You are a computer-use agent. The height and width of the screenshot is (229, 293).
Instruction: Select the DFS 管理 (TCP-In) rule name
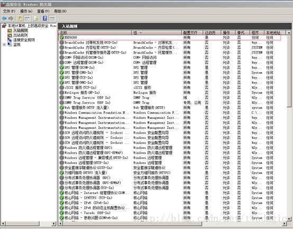pyautogui.click(x=78, y=77)
